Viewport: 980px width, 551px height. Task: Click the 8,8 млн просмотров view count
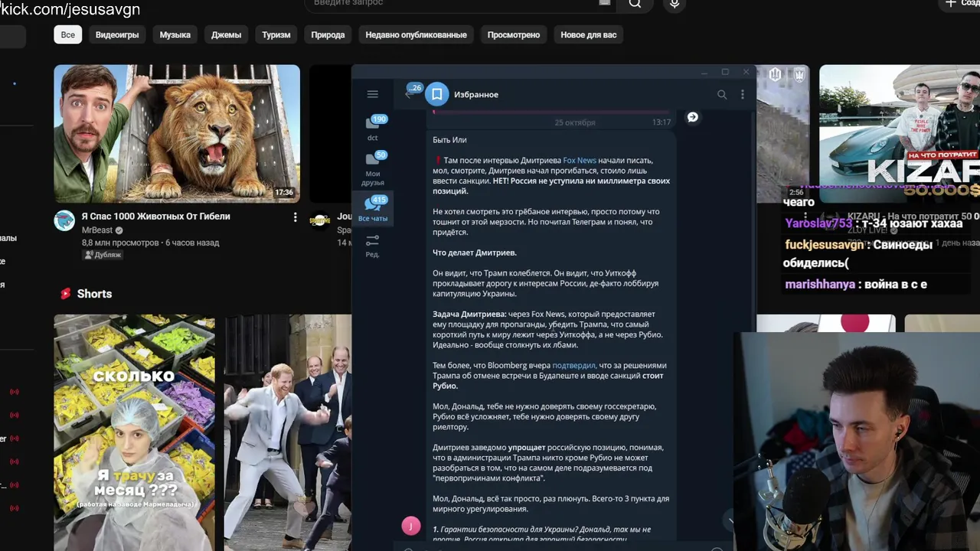click(x=121, y=243)
